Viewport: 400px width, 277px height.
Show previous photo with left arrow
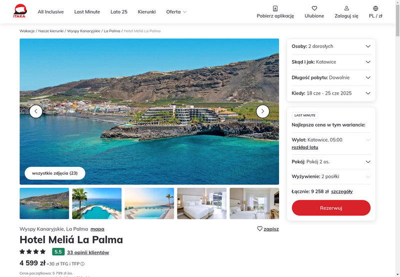click(35, 111)
